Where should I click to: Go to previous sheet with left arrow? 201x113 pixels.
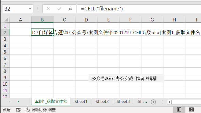(x=9, y=102)
